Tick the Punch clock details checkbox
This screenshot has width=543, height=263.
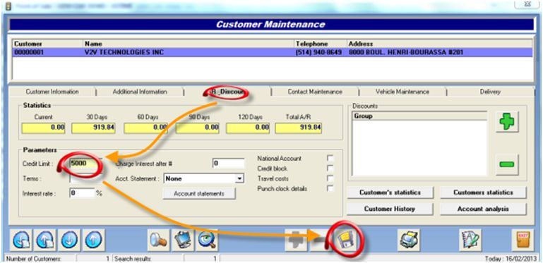(x=330, y=189)
